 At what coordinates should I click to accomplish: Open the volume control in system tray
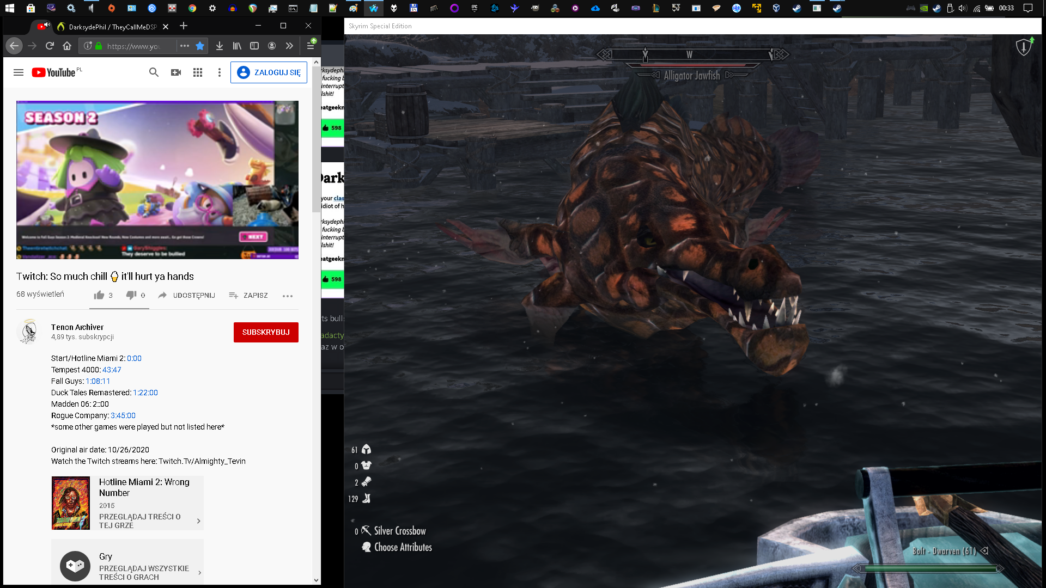coord(963,8)
